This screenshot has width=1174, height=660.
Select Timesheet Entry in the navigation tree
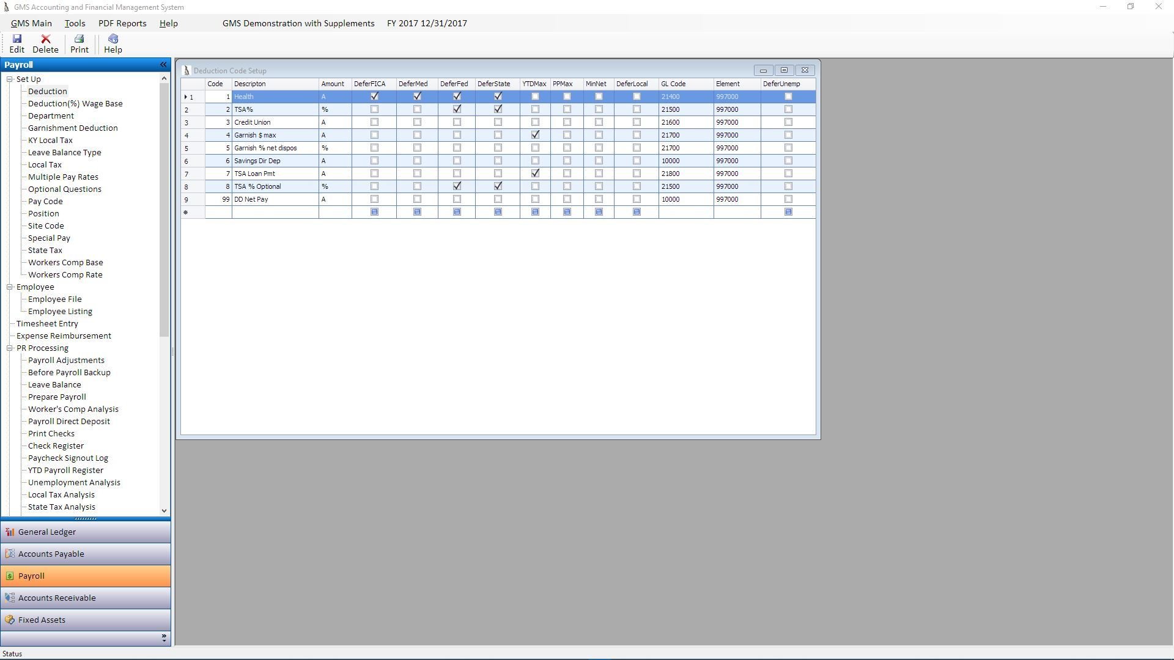47,324
